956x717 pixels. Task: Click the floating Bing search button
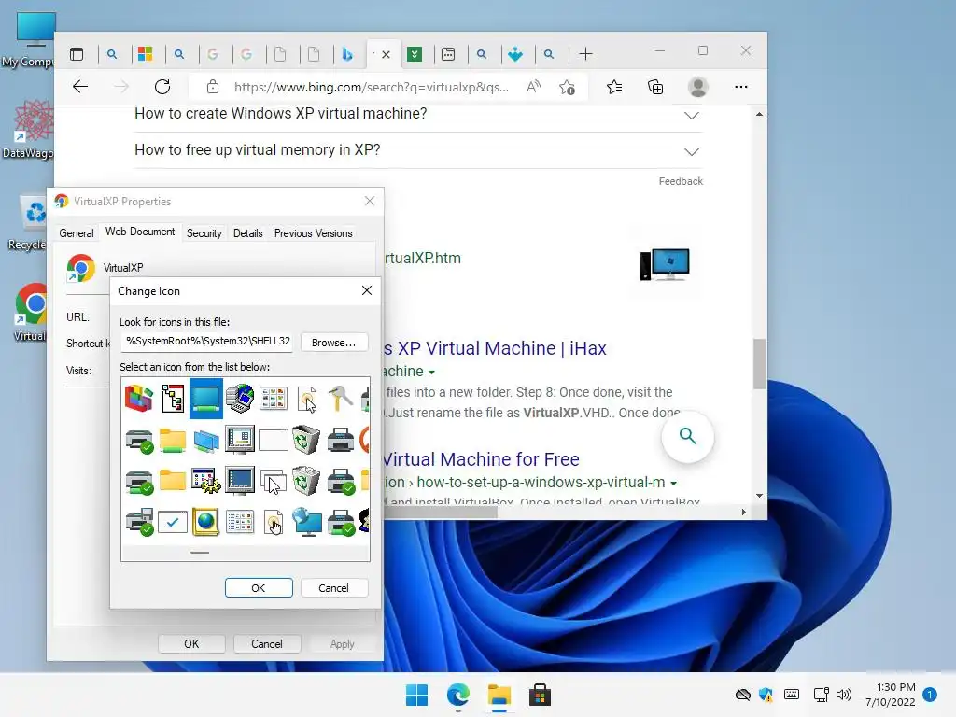tap(688, 437)
